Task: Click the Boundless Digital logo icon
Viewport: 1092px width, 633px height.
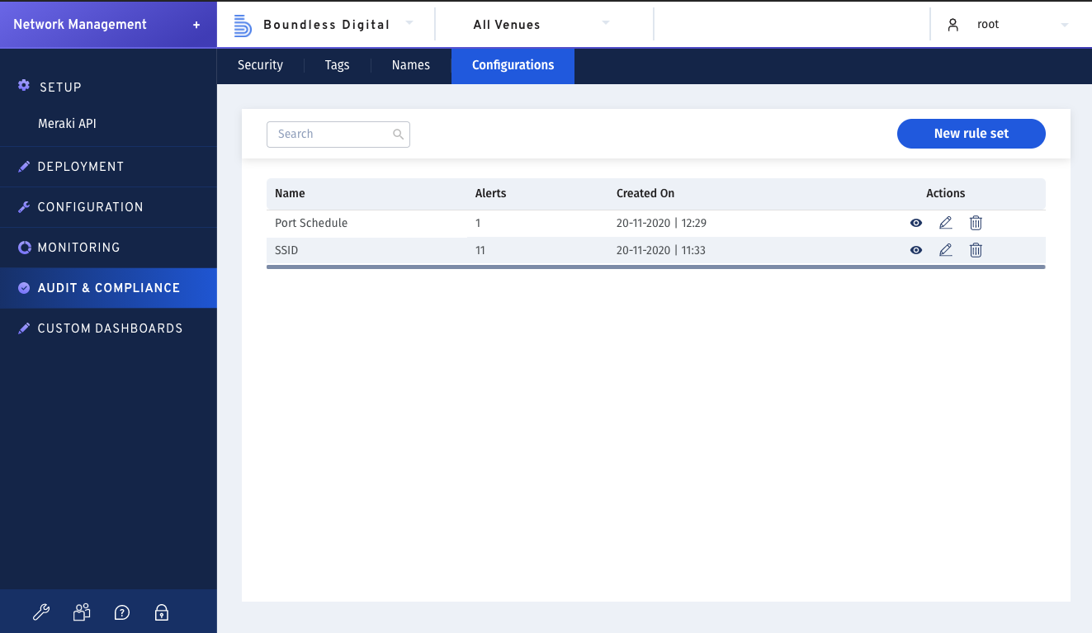Action: pyautogui.click(x=243, y=25)
